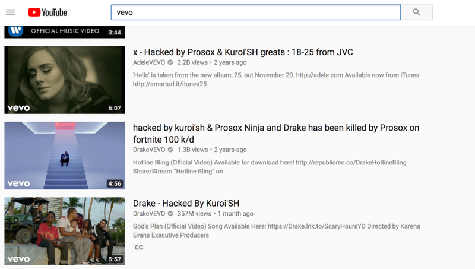
Task: Visit DrakeVEVO channel on 357M views video
Action: pos(149,214)
